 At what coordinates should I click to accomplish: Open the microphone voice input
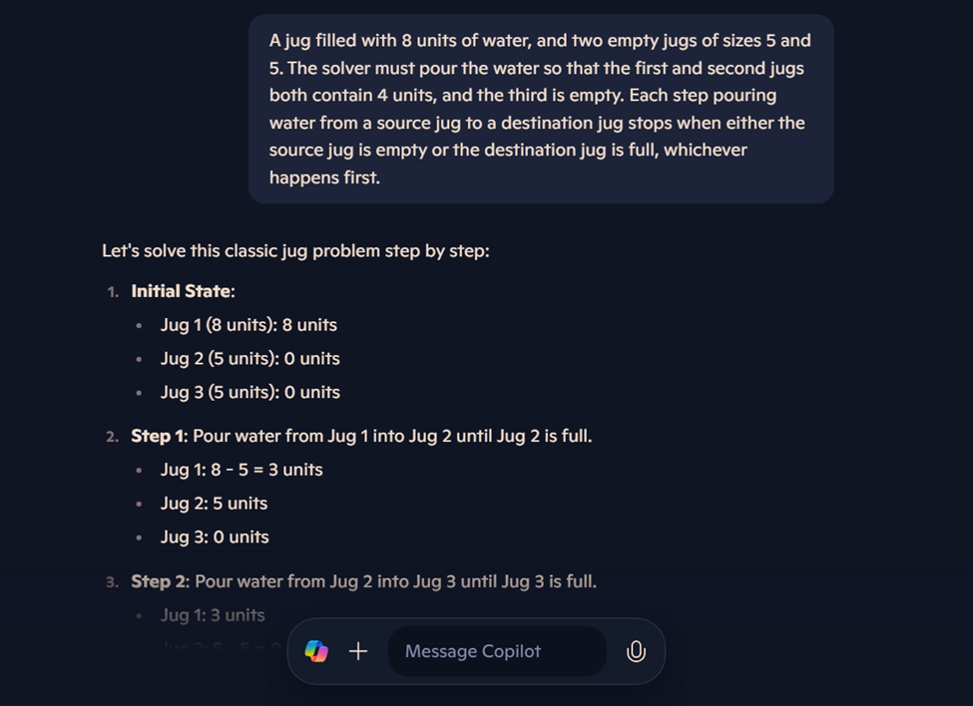(636, 651)
